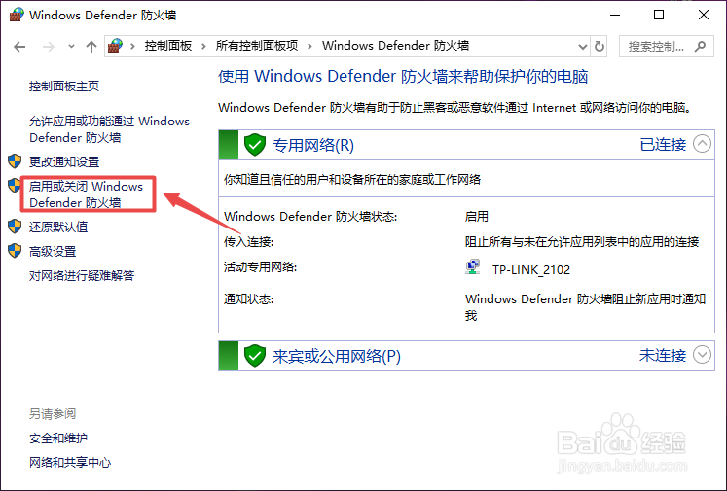Image resolution: width=727 pixels, height=491 pixels.
Task: Click 还原默认值 link
Action: click(x=58, y=227)
